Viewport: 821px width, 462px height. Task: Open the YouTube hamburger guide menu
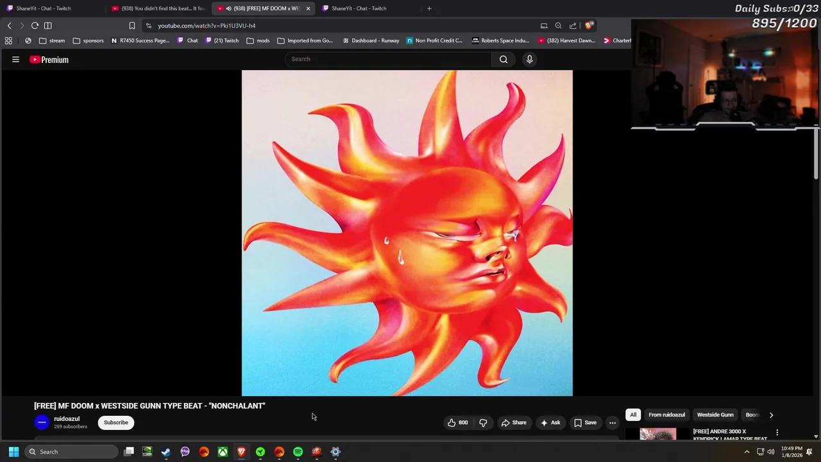pyautogui.click(x=15, y=60)
